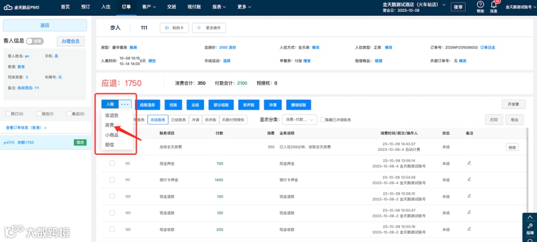537x242 pixels.
Task: Click the 办理会员 button
Action: 71,41
